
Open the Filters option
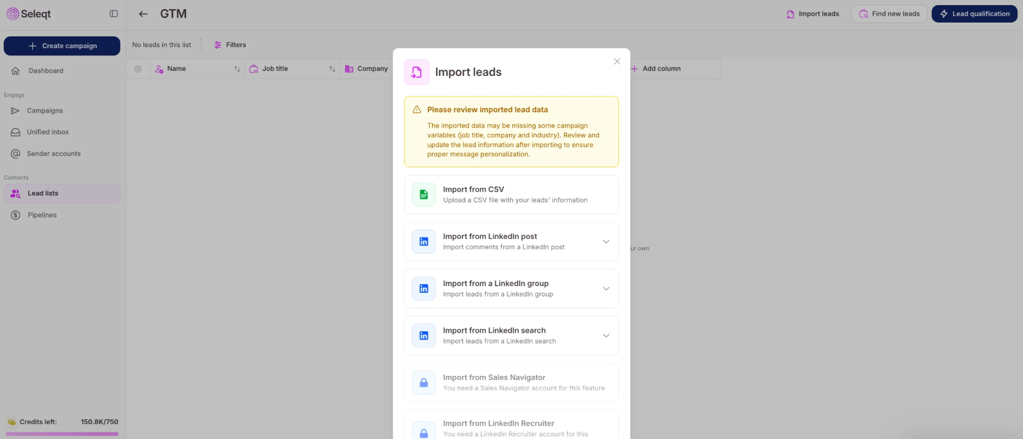[x=230, y=45]
